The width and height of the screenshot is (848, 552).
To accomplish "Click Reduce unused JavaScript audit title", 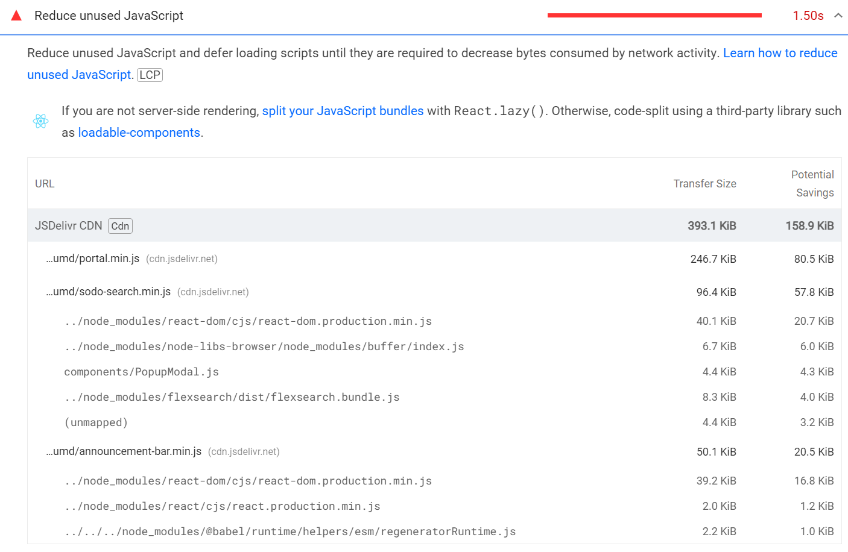I will (109, 16).
